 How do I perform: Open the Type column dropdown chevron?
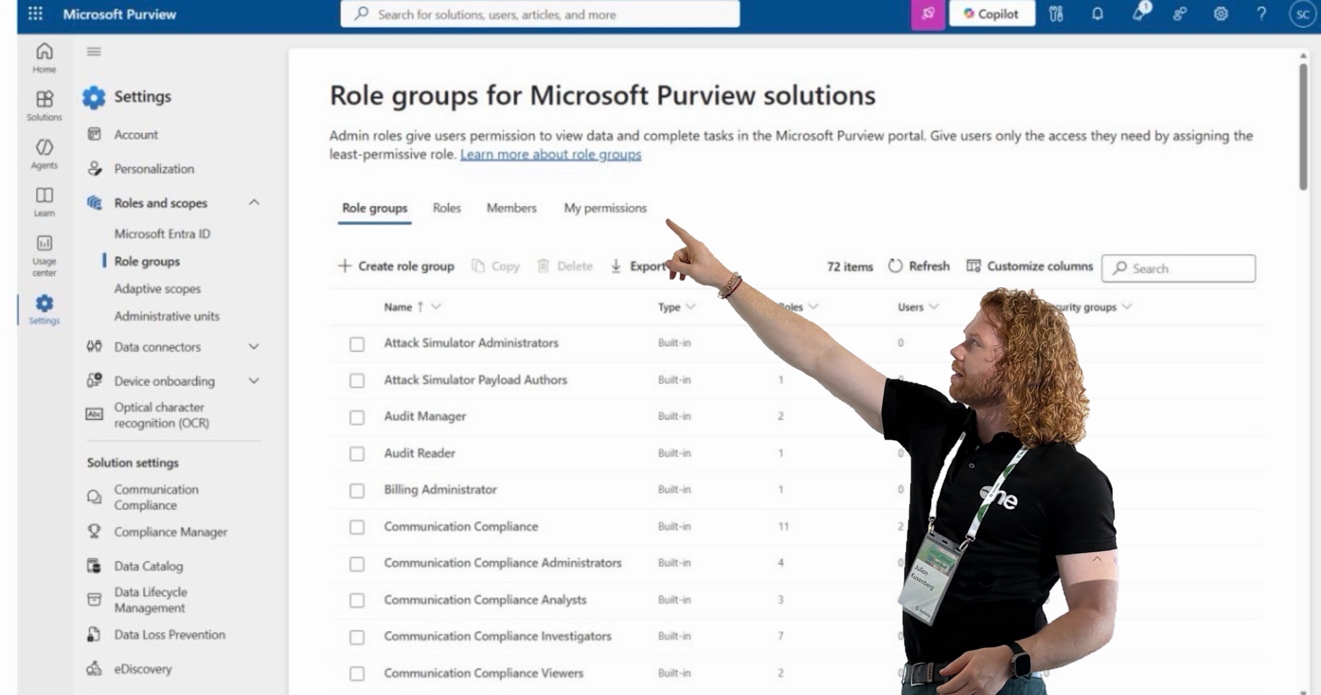(x=691, y=307)
